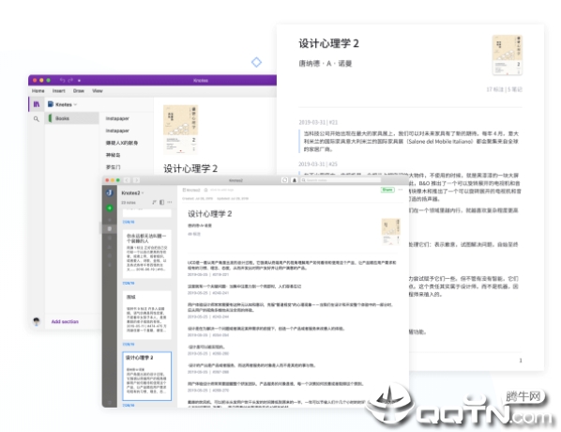Open the 围城 note card

(x=147, y=316)
